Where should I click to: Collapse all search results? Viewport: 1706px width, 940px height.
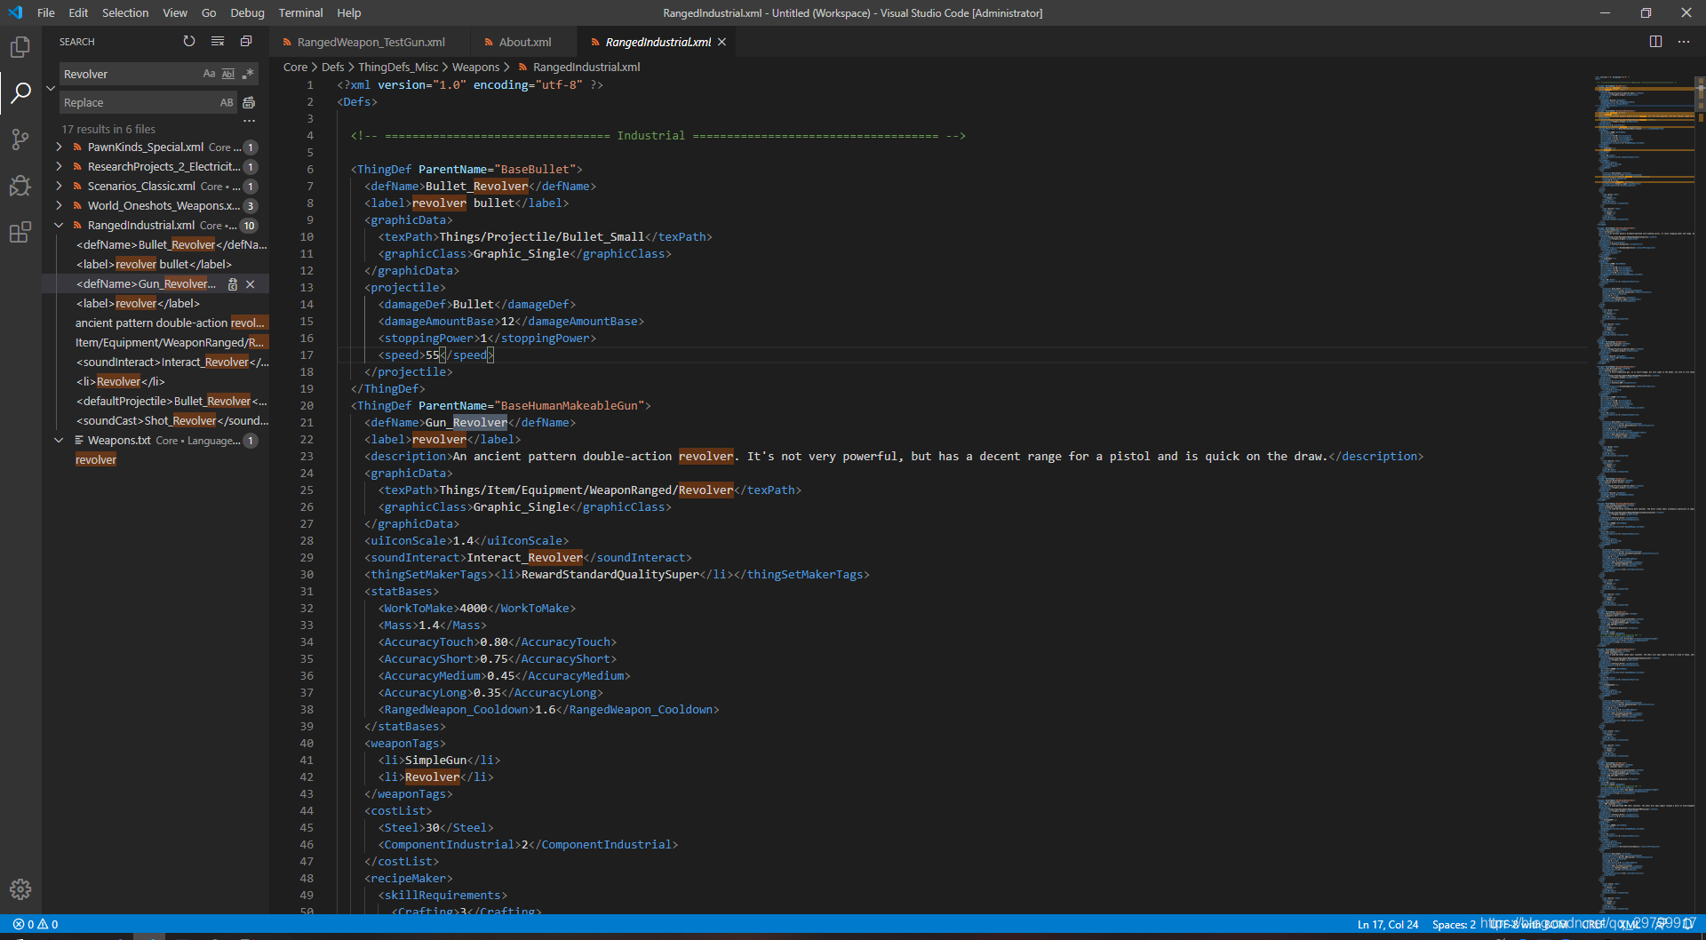(x=246, y=42)
